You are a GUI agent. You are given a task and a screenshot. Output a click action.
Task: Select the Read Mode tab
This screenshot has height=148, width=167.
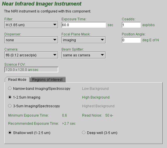tap(17, 80)
